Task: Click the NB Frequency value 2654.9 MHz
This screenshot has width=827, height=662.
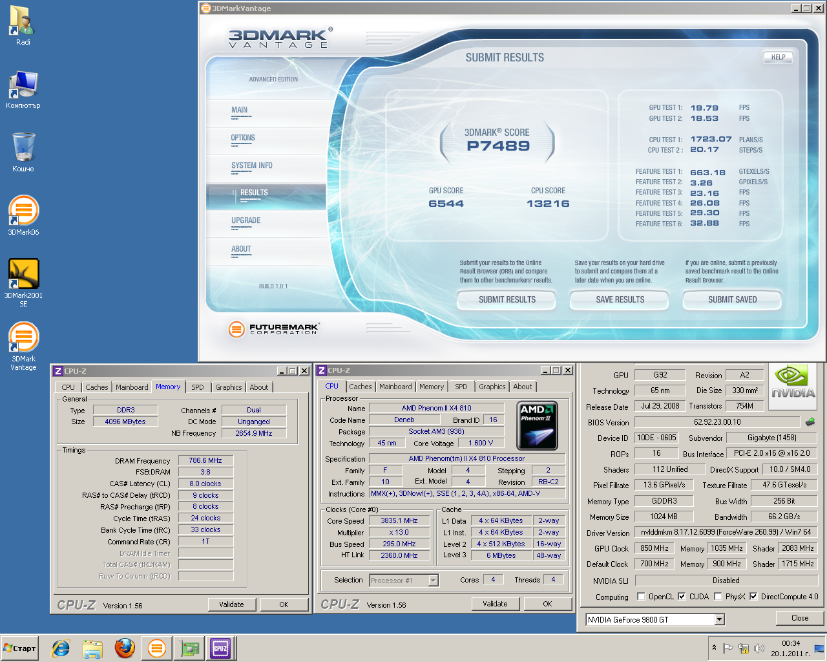Action: tap(254, 433)
